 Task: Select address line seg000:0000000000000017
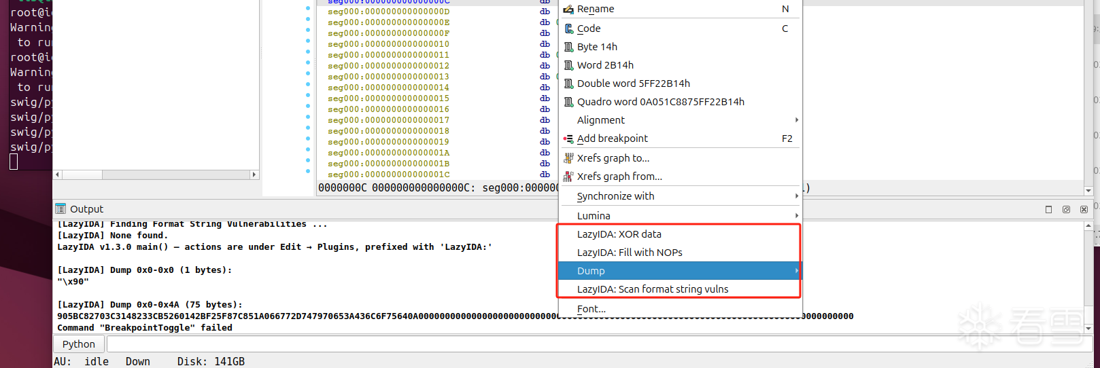388,120
